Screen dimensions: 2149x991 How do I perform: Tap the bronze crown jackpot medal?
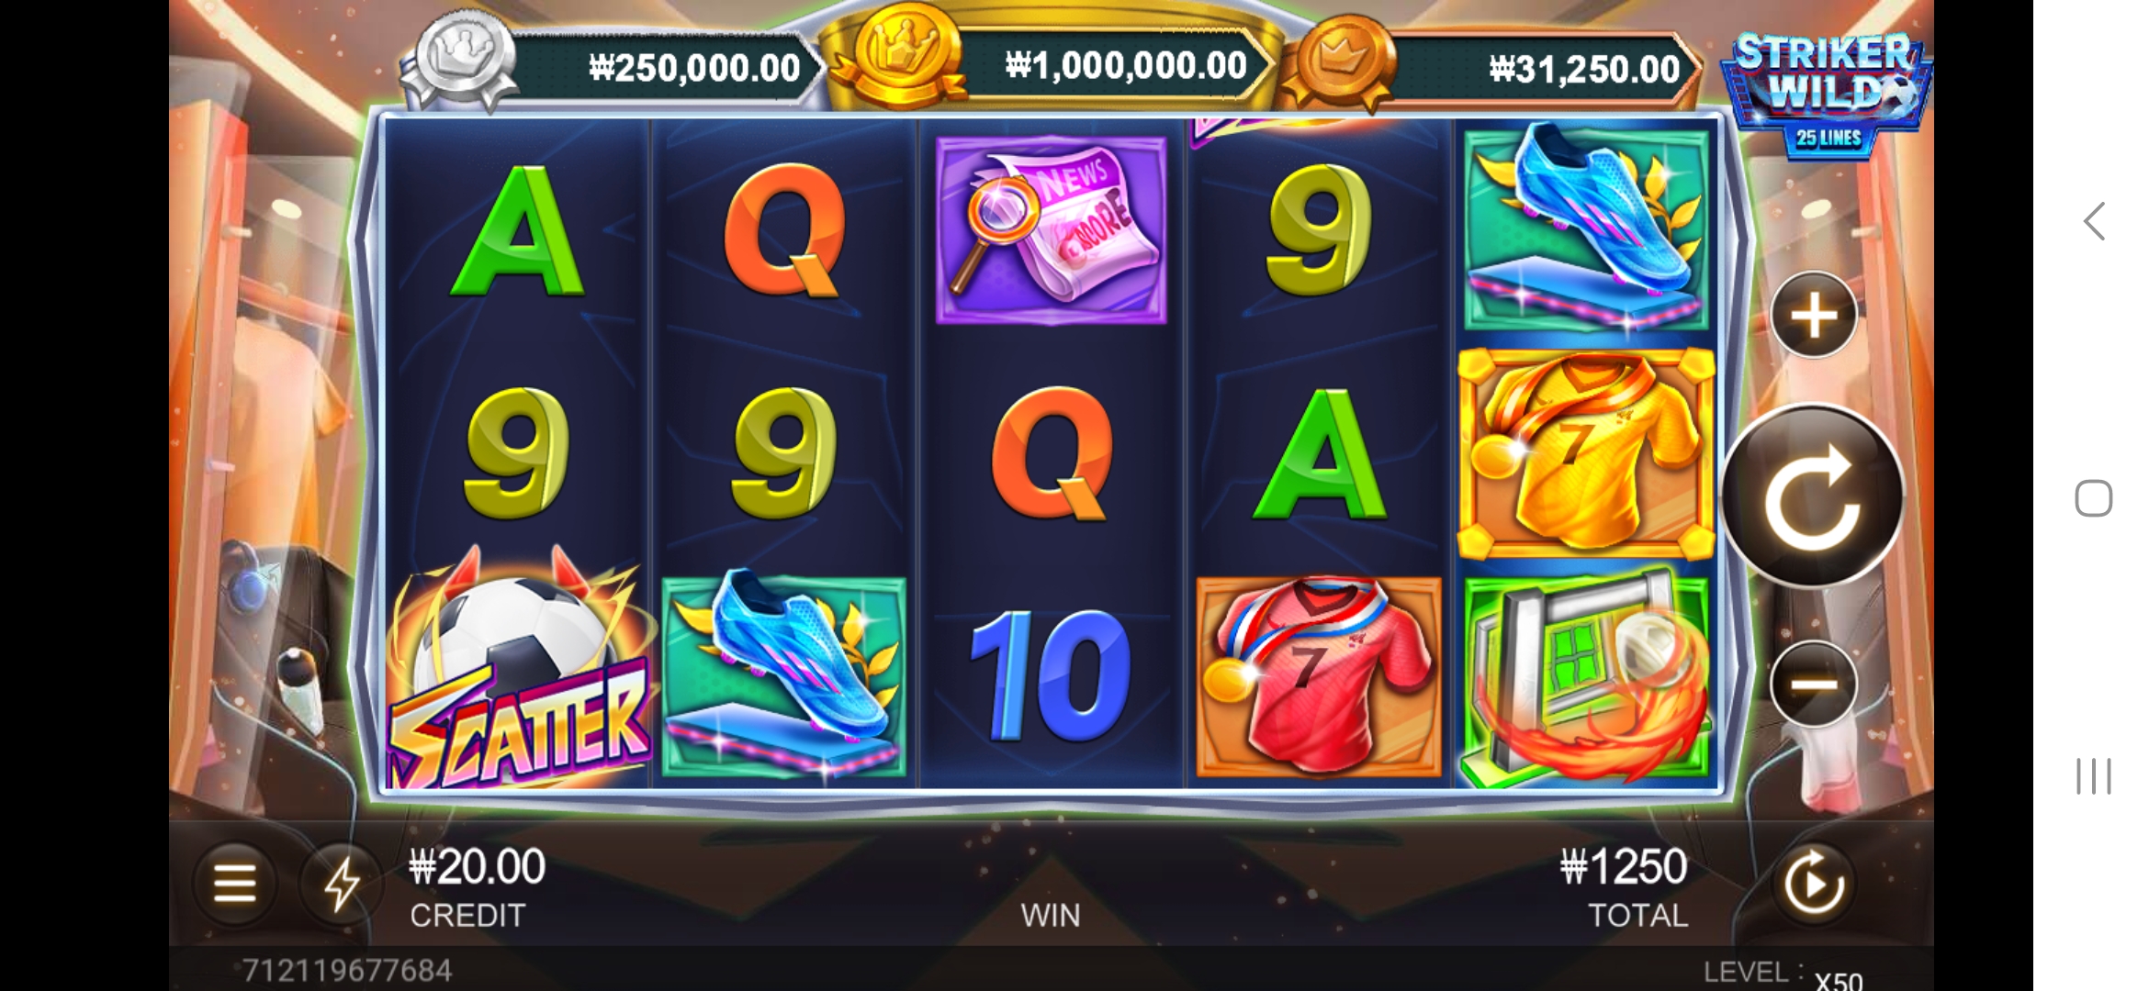[1339, 62]
